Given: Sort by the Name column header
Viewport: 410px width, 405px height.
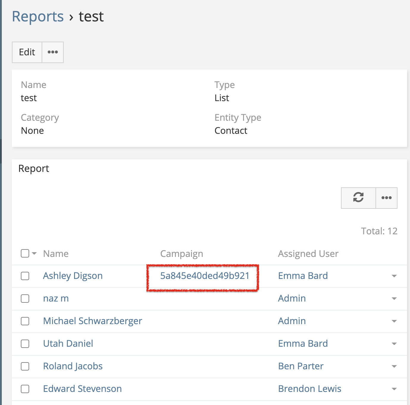Looking at the screenshot, I should pos(56,254).
